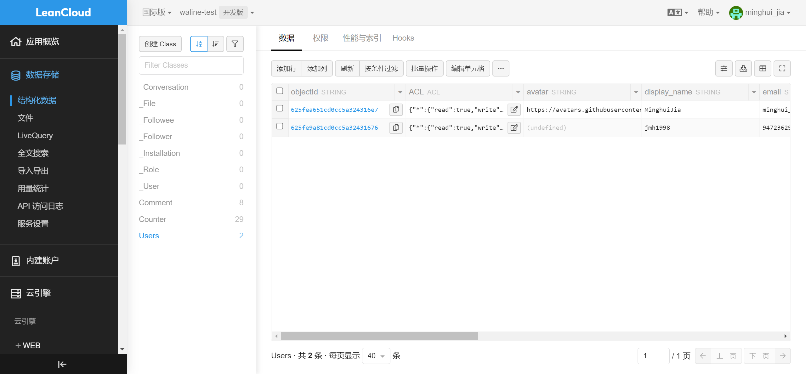Image resolution: width=806 pixels, height=374 pixels.
Task: Switch to grid table view icon
Action: tap(763, 68)
